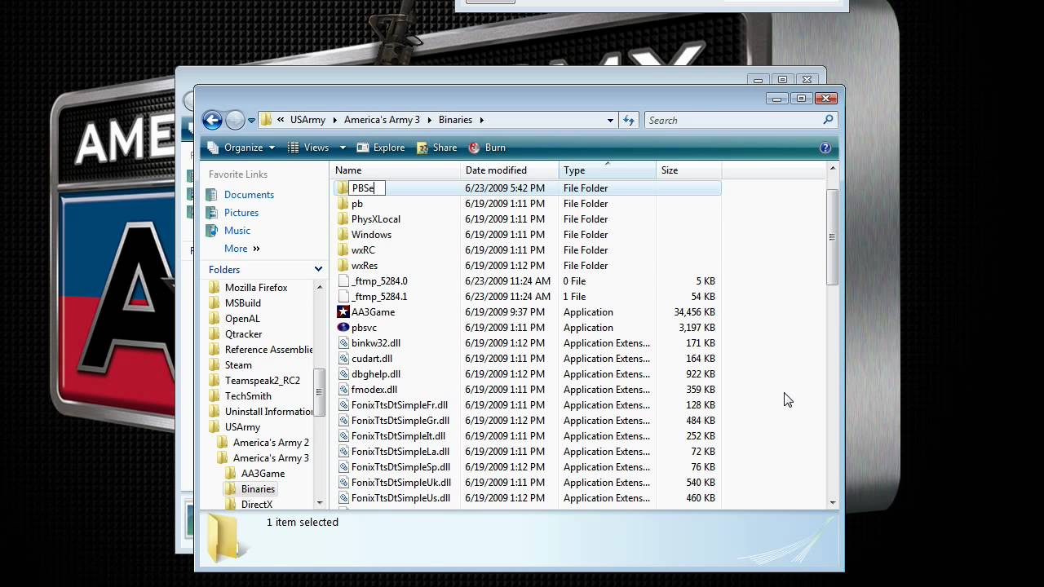Click the Search input field
Viewport: 1044px width, 587px height.
point(732,120)
